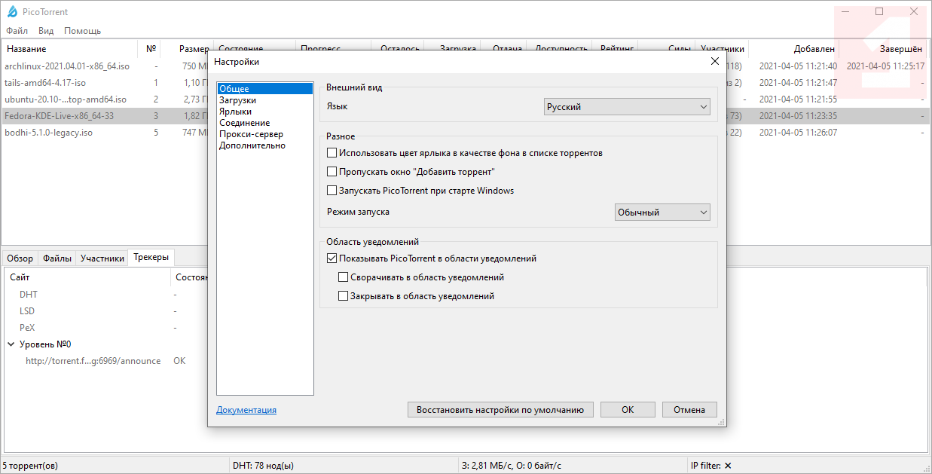Click the IP filter status indicator

(711, 466)
